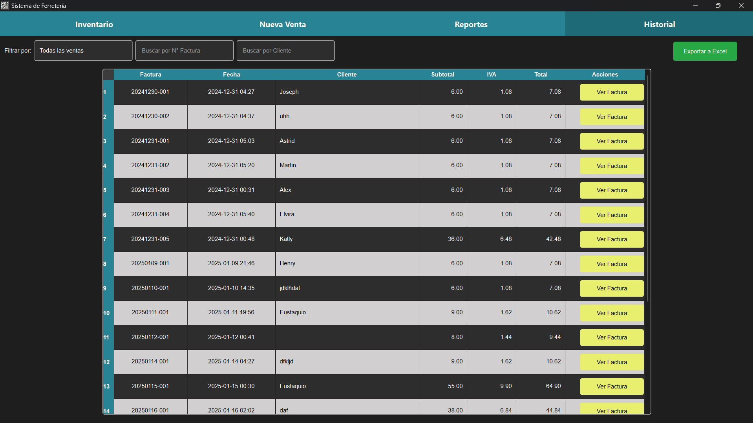753x423 pixels.
Task: Open Eustaquio's 64.90 invoice via Ver Factura
Action: (611, 387)
